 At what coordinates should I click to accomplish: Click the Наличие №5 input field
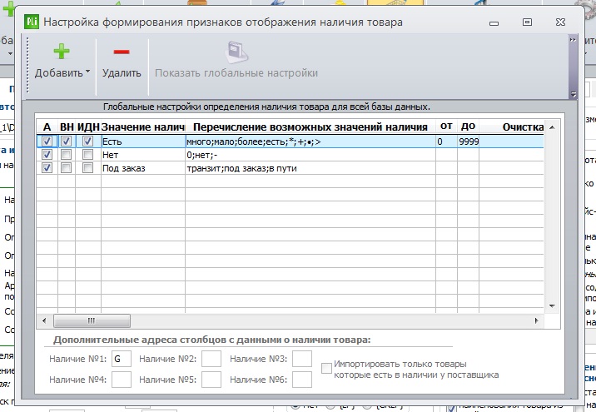click(211, 380)
